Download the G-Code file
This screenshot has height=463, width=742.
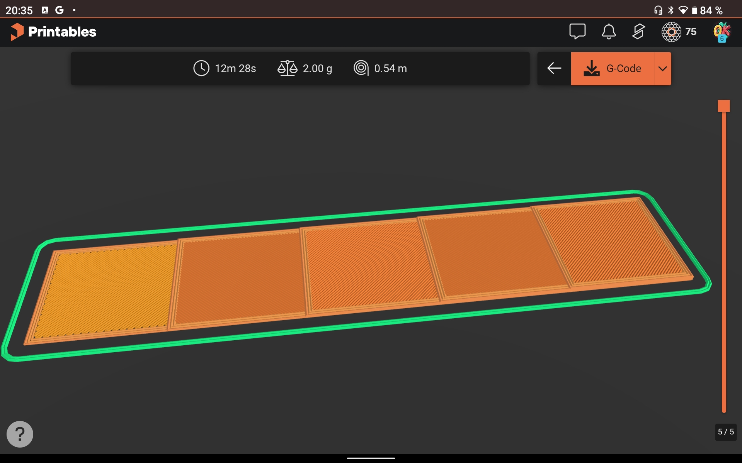[613, 68]
